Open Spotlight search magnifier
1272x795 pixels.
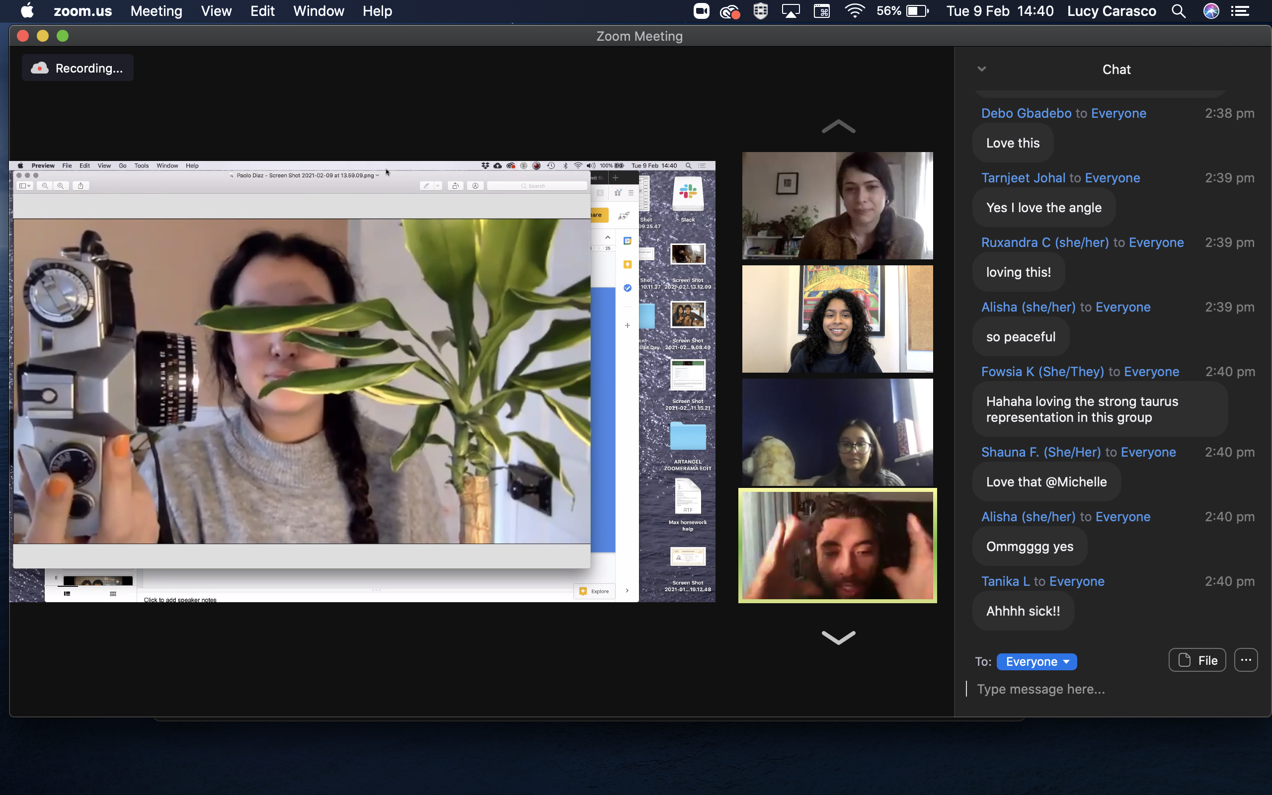[1178, 11]
